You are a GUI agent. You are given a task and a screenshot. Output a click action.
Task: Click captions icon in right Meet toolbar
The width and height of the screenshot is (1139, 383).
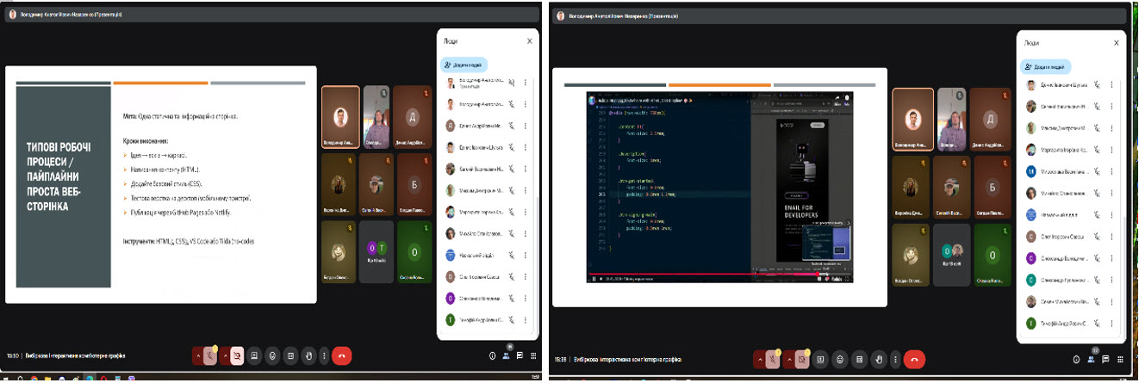click(x=859, y=358)
